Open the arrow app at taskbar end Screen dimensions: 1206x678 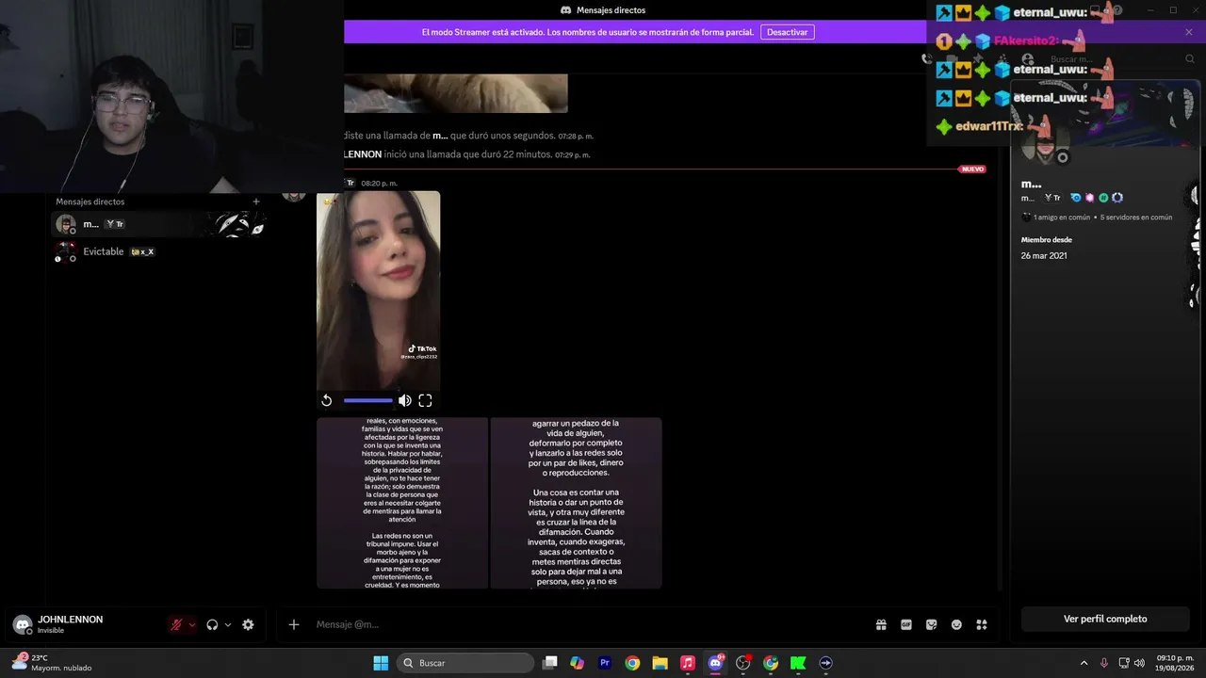point(826,663)
